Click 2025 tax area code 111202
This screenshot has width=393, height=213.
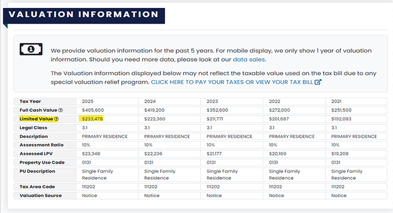89,187
